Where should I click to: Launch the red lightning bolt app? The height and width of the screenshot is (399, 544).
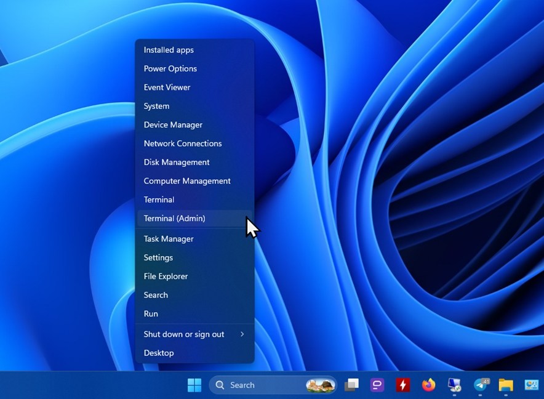pos(403,385)
